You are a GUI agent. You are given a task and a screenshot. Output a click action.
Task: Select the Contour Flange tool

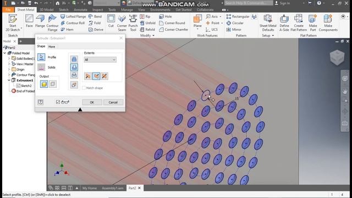(x=52, y=23)
